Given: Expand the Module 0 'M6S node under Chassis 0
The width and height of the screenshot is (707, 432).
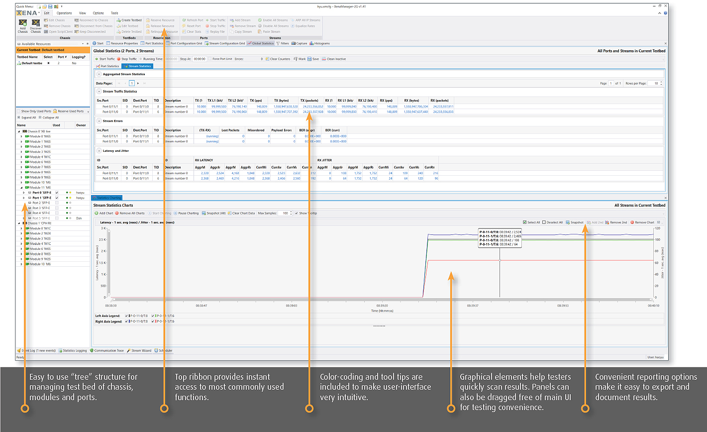Looking at the screenshot, I should [21, 136].
